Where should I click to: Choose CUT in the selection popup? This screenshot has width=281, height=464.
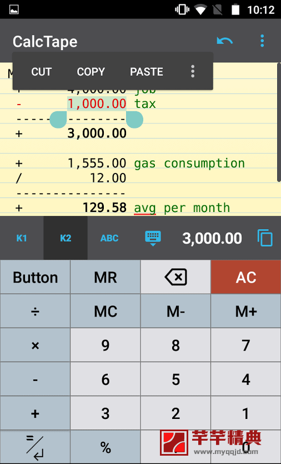[41, 72]
